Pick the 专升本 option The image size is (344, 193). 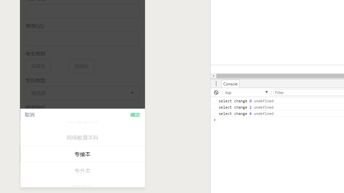tap(82, 171)
